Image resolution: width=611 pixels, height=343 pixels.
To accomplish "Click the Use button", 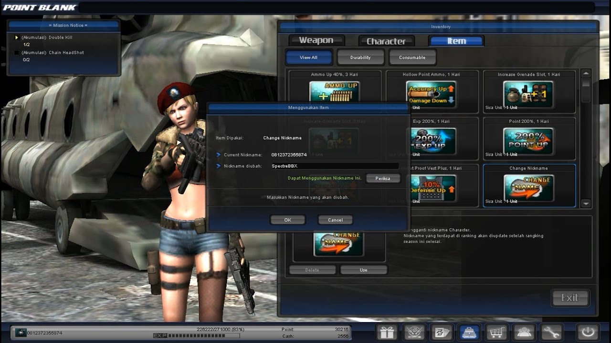I will (363, 270).
